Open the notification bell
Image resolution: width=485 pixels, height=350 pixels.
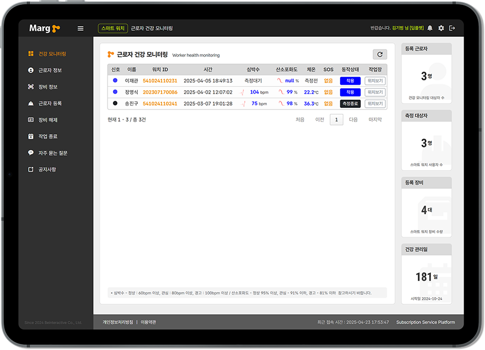(430, 28)
